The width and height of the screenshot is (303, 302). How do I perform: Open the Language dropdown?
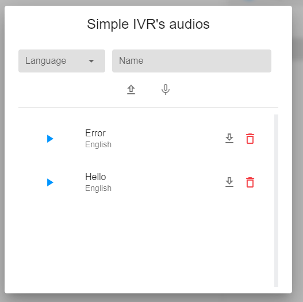[x=62, y=61]
